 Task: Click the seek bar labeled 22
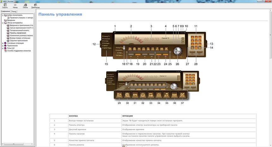(x=148, y=52)
